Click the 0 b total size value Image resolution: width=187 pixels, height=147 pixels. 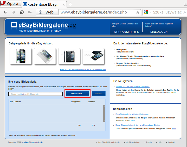(x=79, y=125)
